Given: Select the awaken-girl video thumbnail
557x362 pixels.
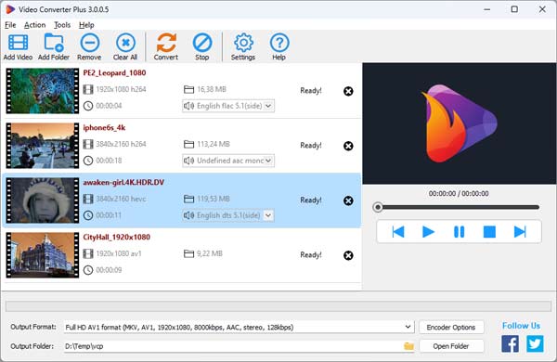Looking at the screenshot, I should pyautogui.click(x=43, y=200).
